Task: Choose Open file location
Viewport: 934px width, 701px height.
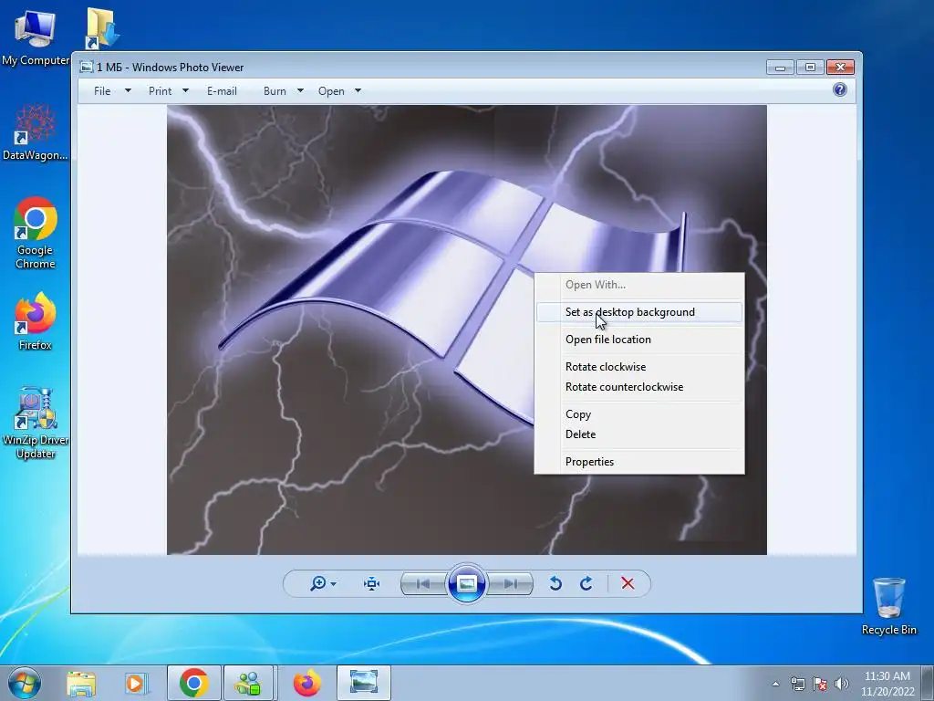Action: click(639, 340)
